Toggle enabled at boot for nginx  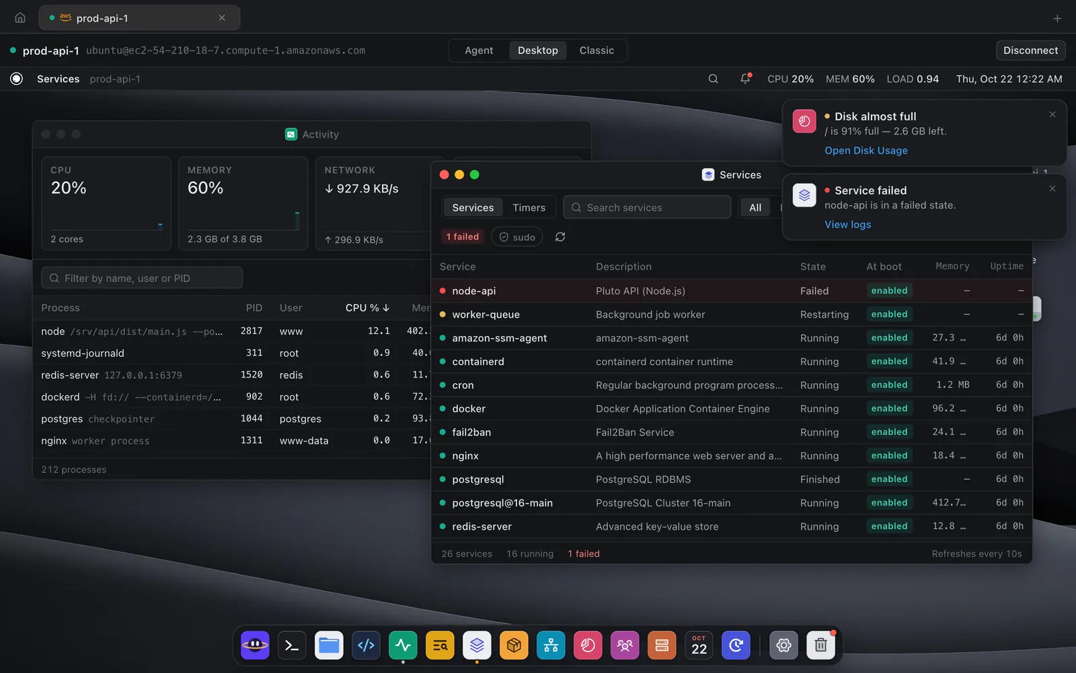(889, 456)
